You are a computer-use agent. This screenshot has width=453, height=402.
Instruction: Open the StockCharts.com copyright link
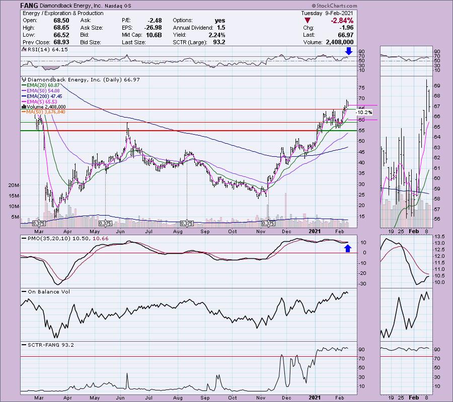[335, 6]
